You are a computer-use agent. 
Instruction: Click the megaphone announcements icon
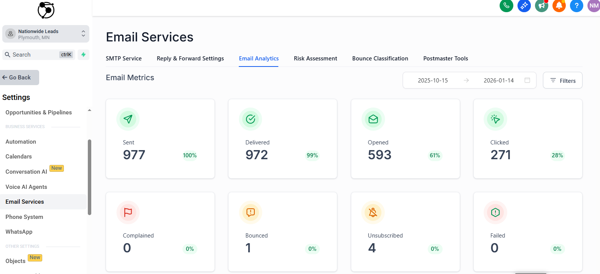[541, 6]
